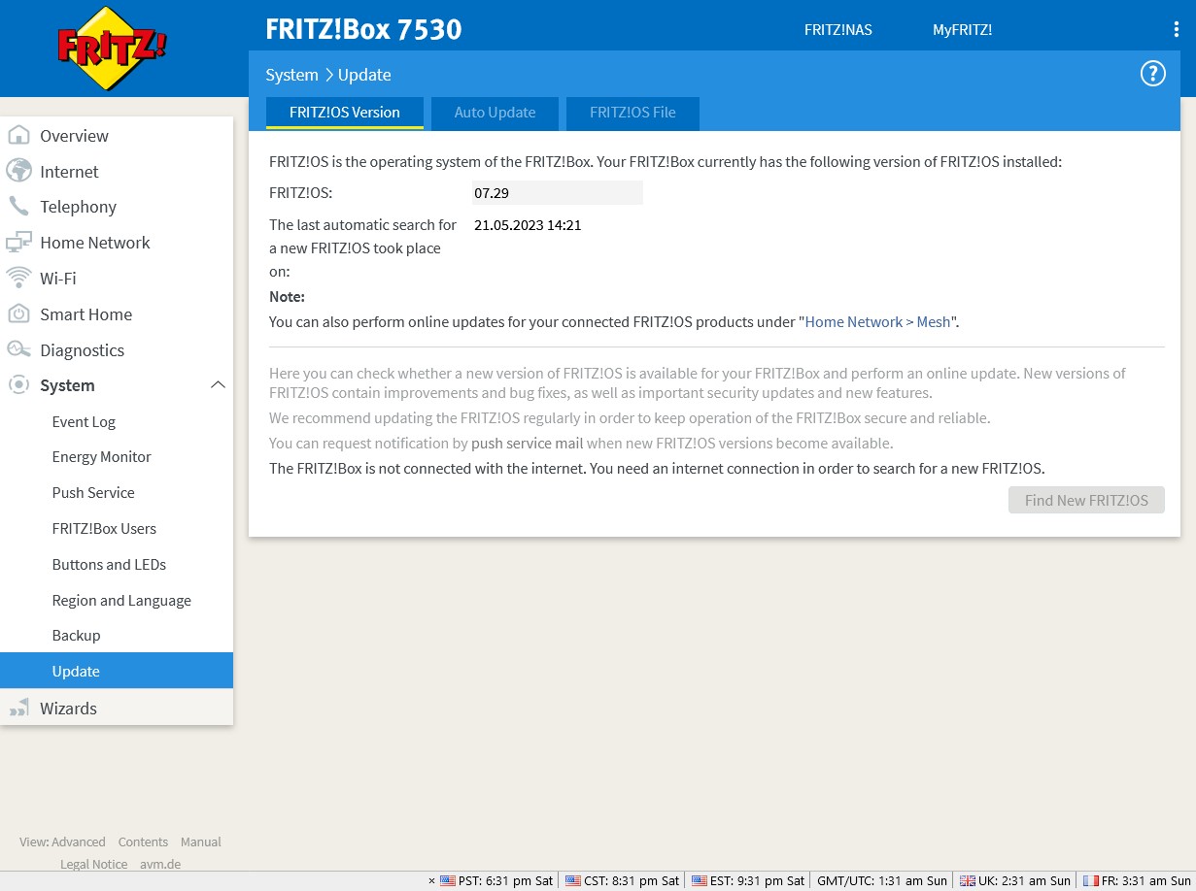Expand the Wizards section
The height and width of the screenshot is (891, 1196).
[68, 709]
